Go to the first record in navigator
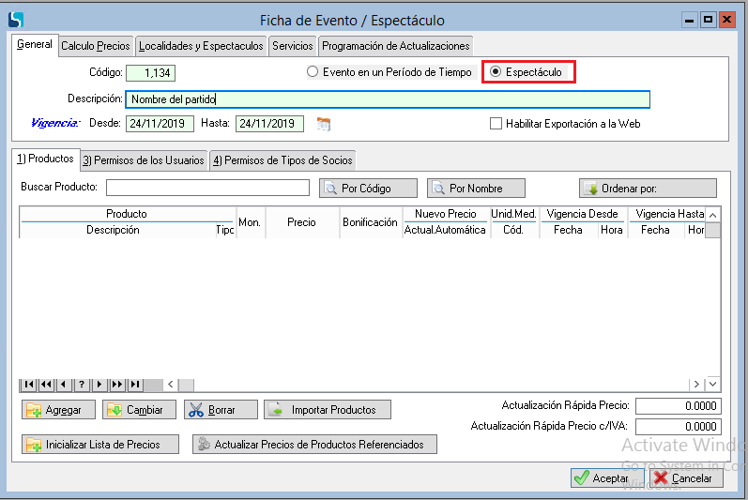 (x=29, y=385)
